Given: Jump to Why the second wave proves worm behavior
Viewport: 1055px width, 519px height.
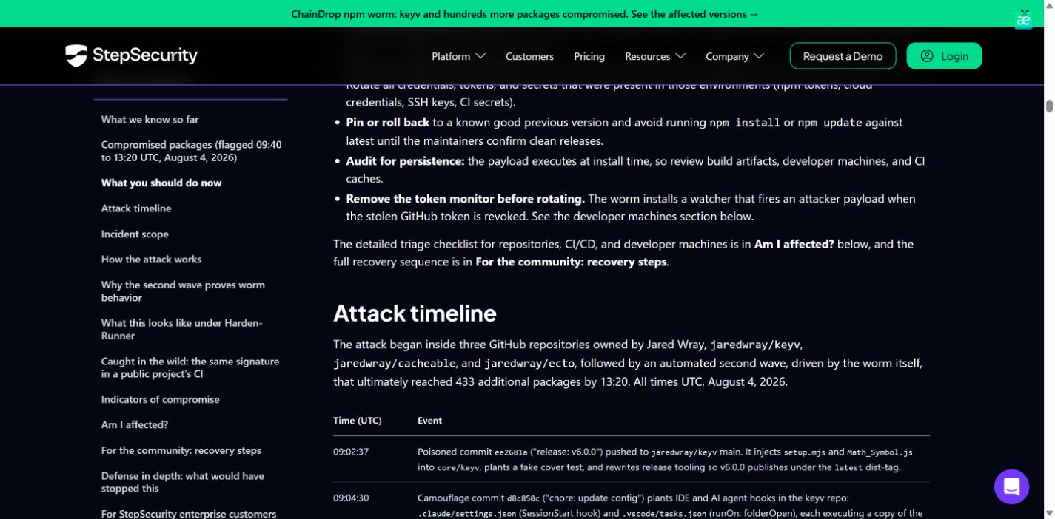Looking at the screenshot, I should [183, 291].
